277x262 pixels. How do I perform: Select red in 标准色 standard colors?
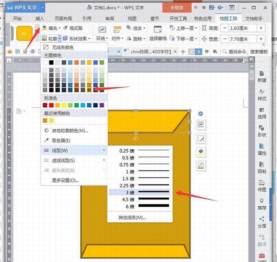pyautogui.click(x=51, y=105)
